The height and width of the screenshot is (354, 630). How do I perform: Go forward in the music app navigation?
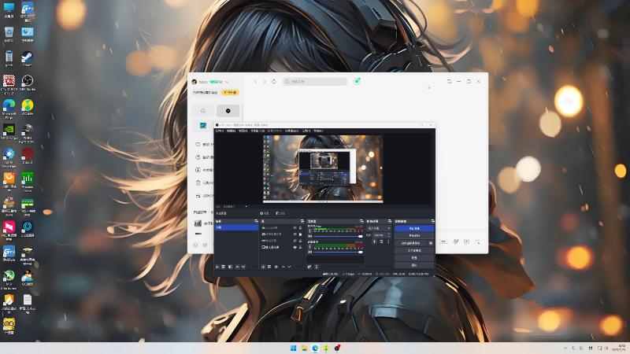265,82
